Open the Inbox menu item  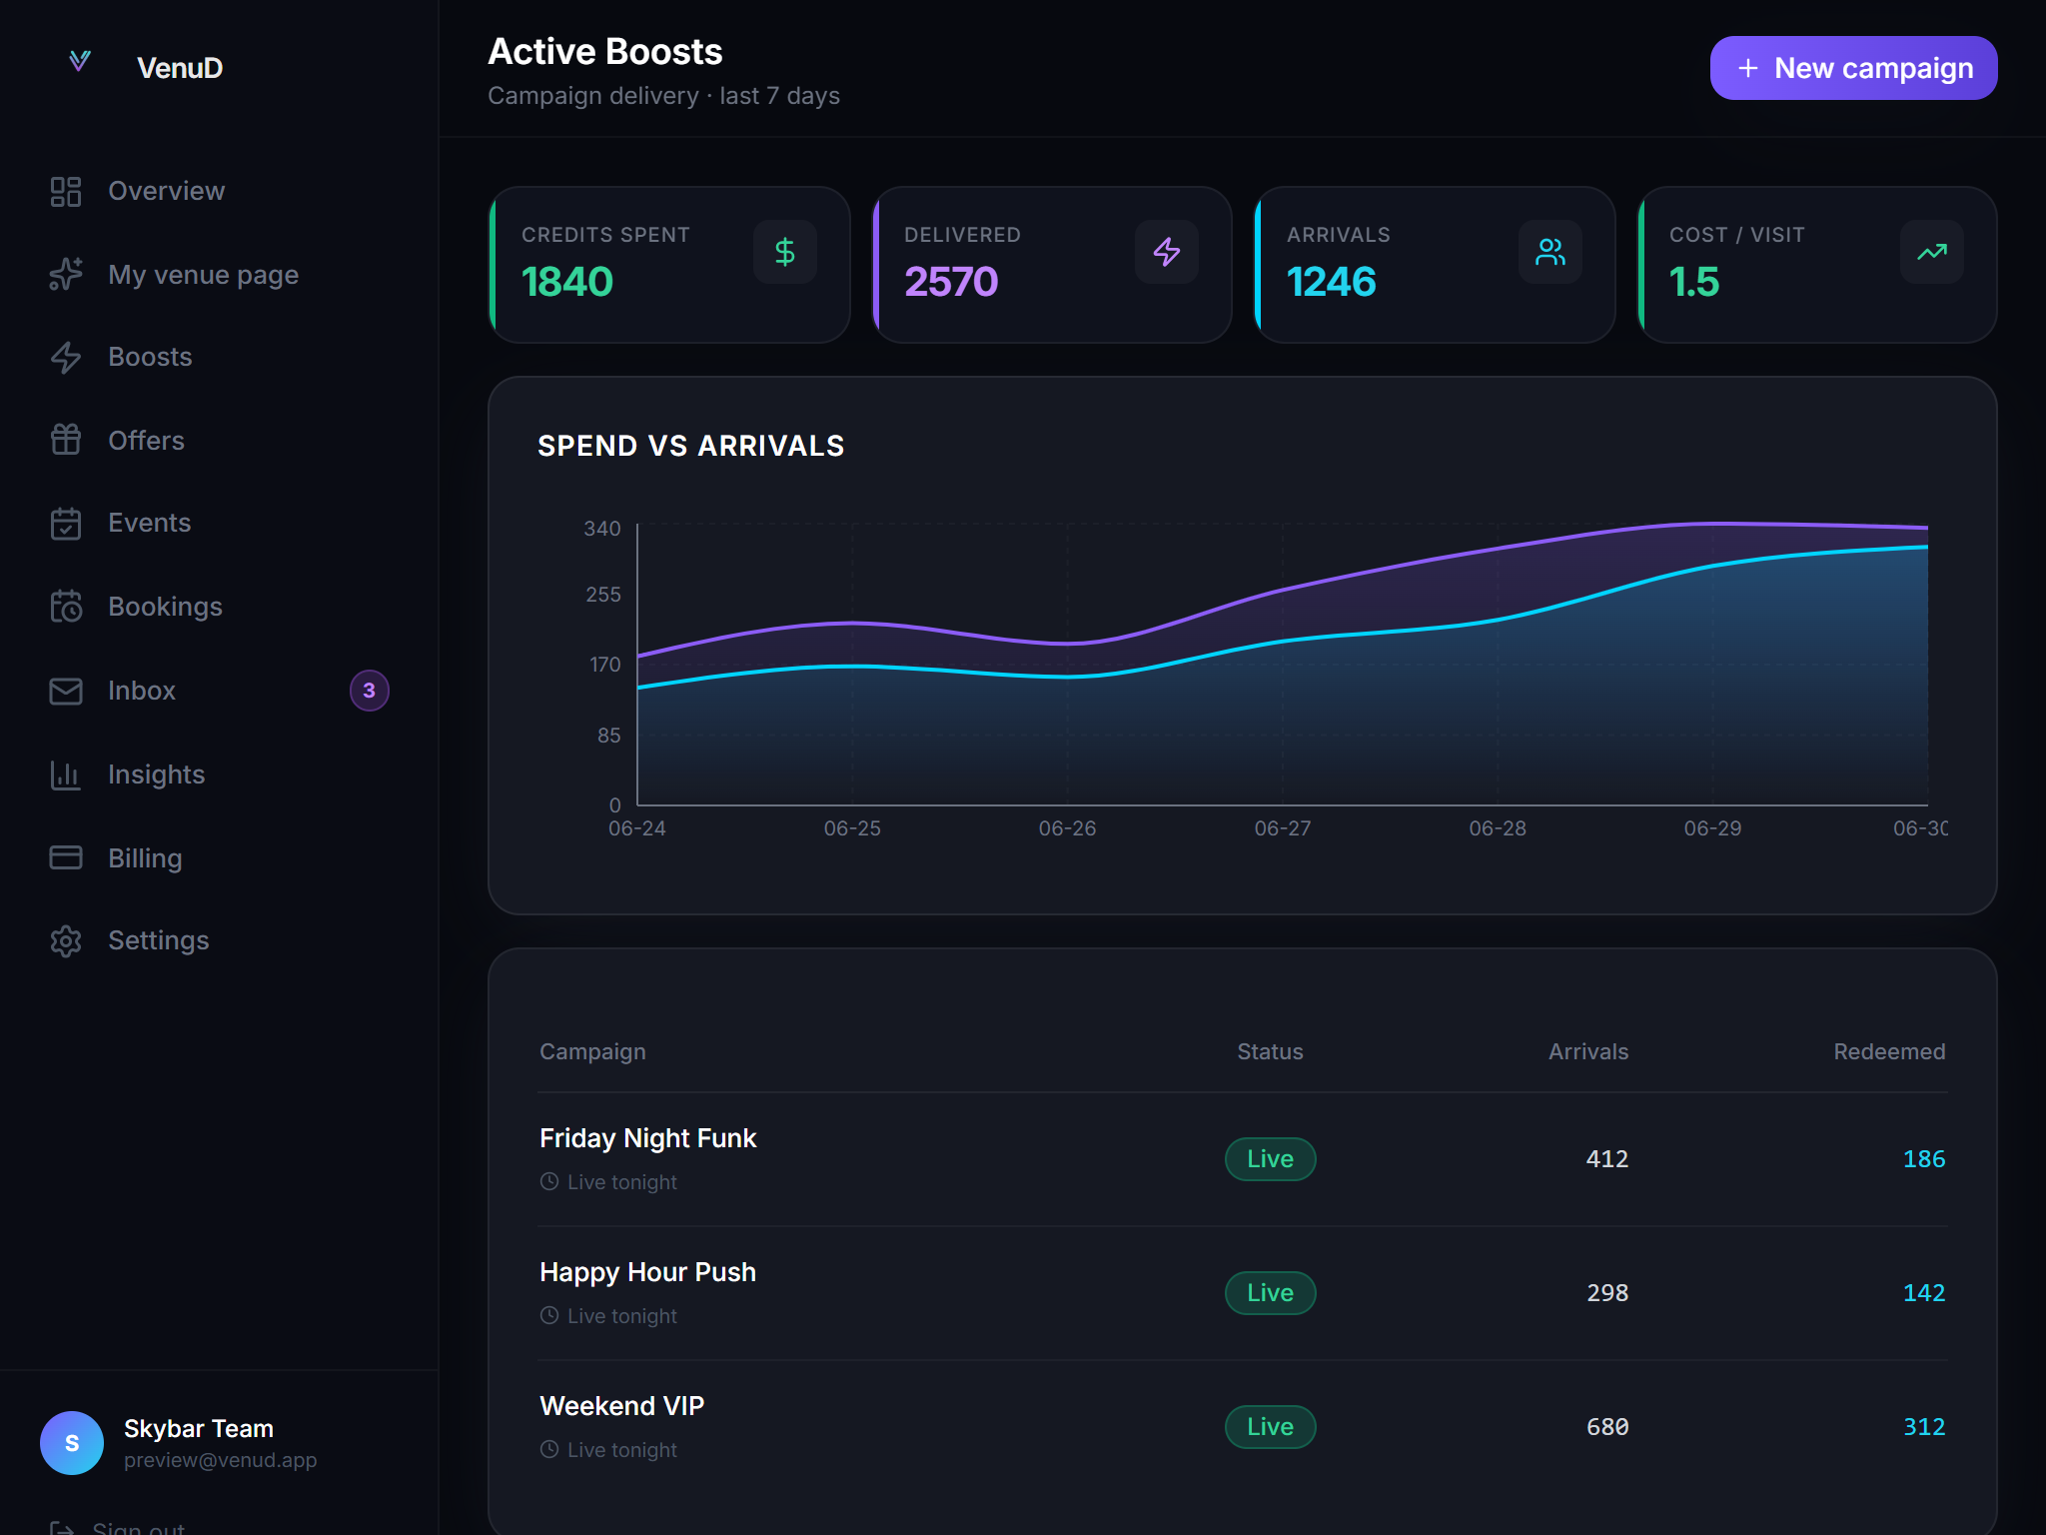click(220, 691)
